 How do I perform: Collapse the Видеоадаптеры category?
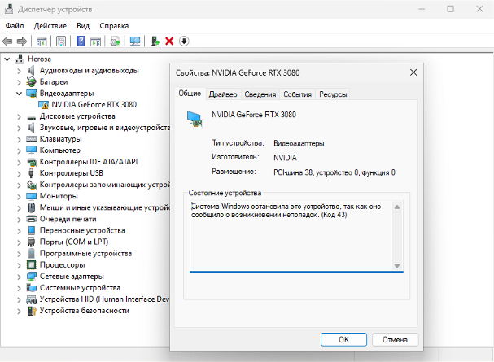pos(20,94)
